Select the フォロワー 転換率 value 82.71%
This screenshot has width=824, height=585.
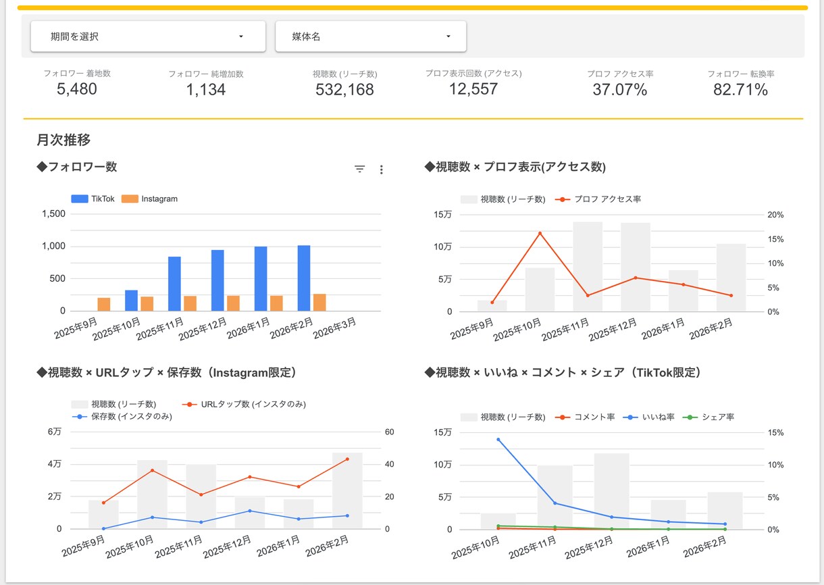(x=741, y=89)
